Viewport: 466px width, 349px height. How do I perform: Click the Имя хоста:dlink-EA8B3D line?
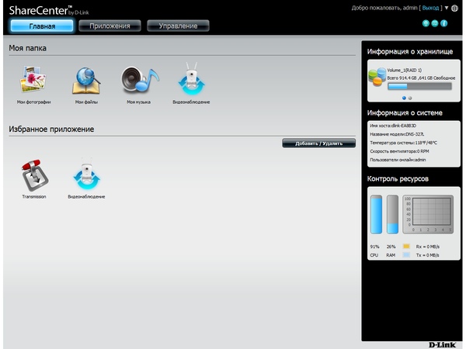click(x=393, y=126)
